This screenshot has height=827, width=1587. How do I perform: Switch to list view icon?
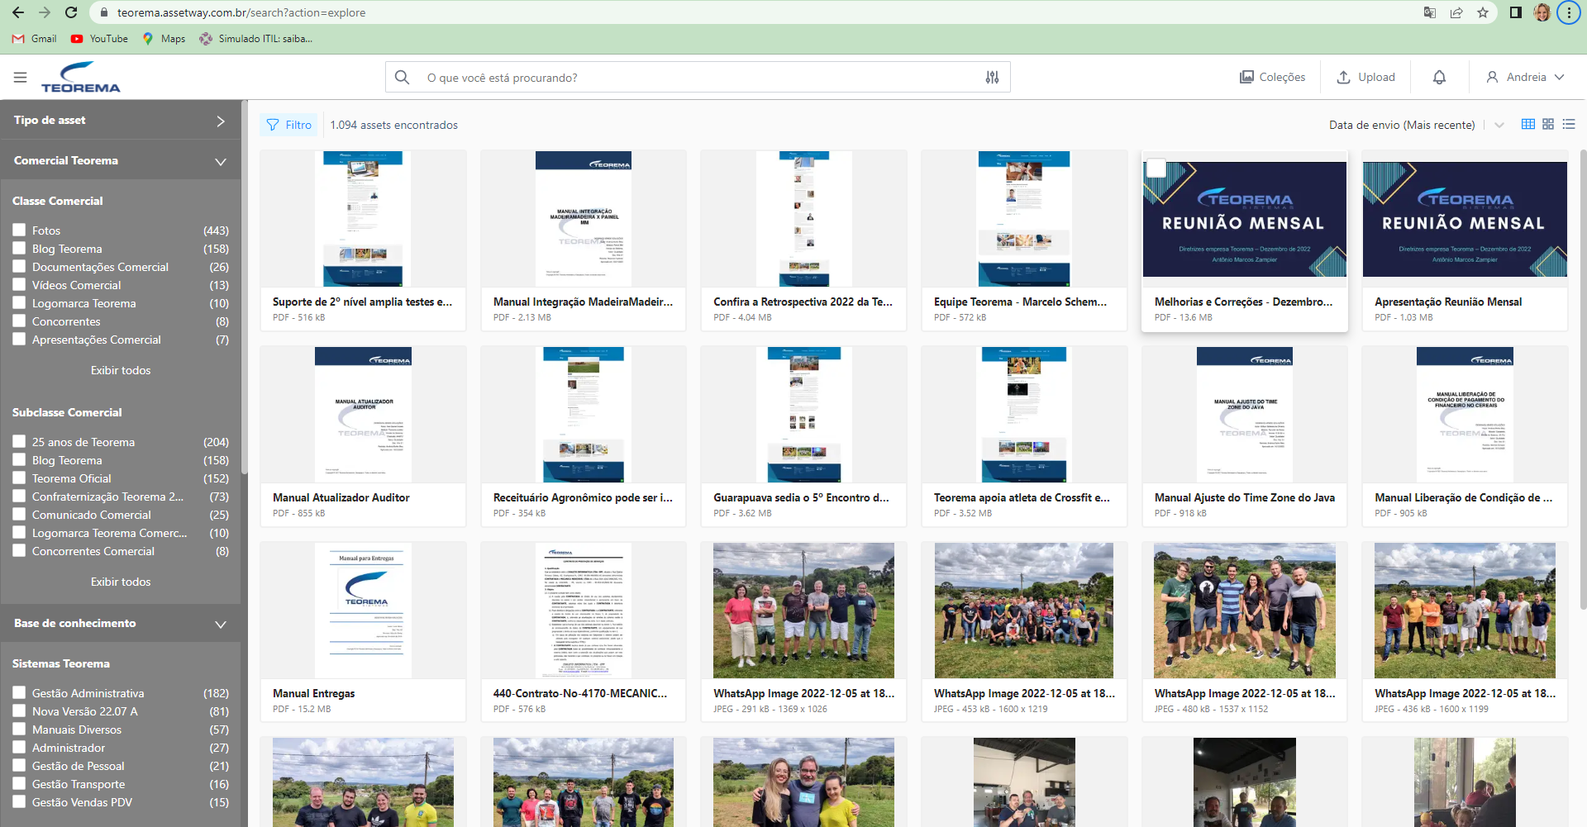[1569, 124]
